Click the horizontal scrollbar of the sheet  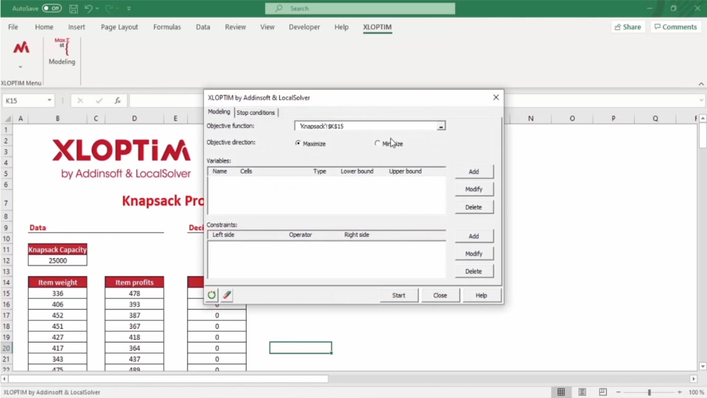tap(169, 379)
